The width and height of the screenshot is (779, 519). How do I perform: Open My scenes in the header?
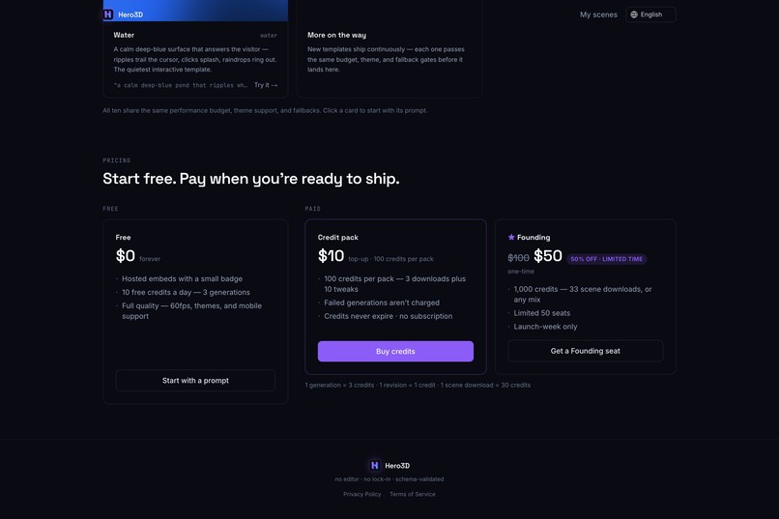click(598, 14)
